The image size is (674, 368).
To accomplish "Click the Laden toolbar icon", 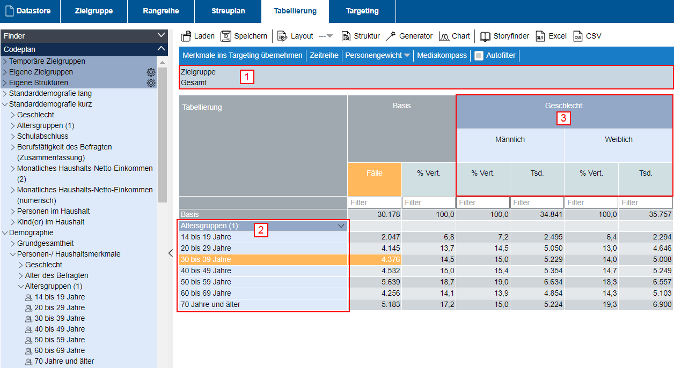I will [186, 36].
